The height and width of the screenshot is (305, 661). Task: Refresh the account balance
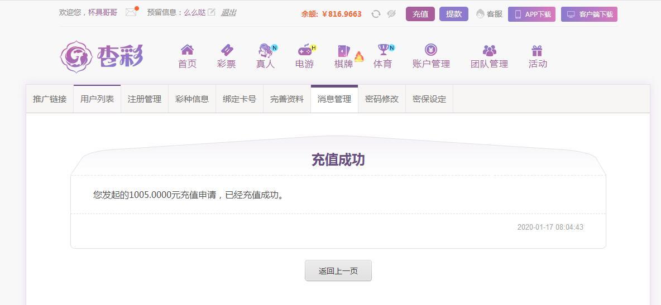coord(376,14)
